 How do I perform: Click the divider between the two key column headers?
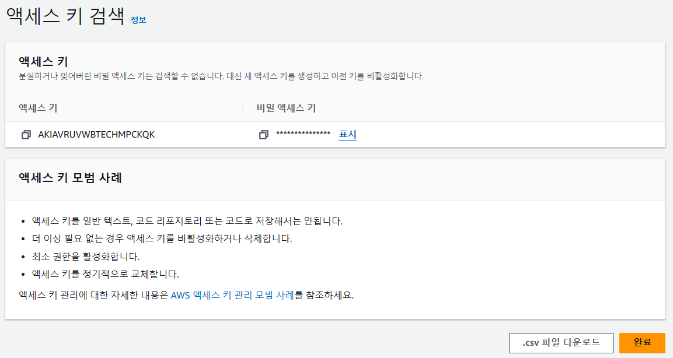click(x=242, y=108)
